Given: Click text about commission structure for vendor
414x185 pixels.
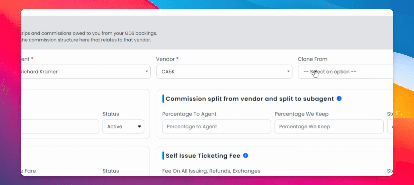Looking at the screenshot, I should coord(86,40).
